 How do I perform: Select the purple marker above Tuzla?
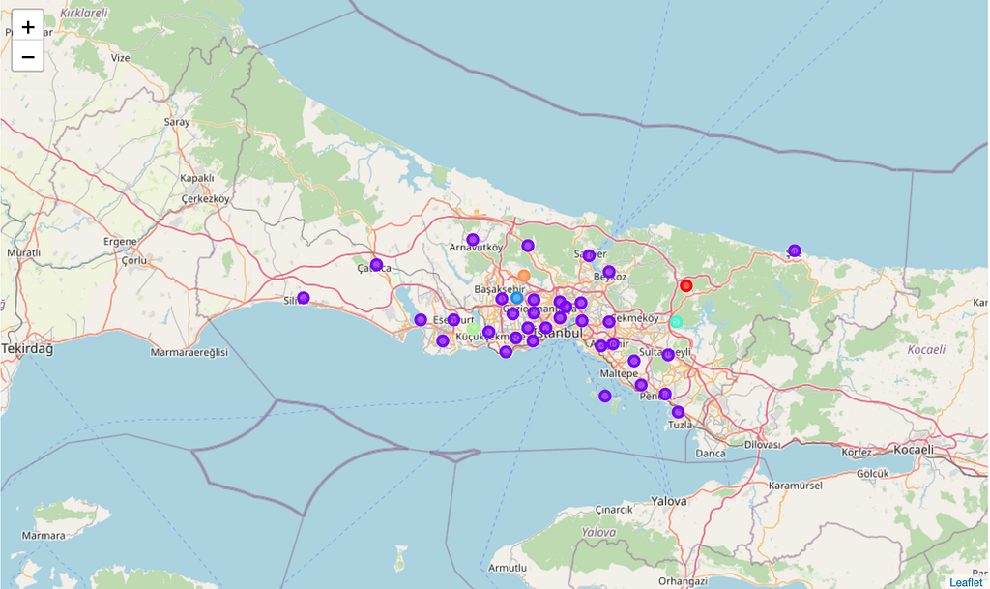(678, 412)
